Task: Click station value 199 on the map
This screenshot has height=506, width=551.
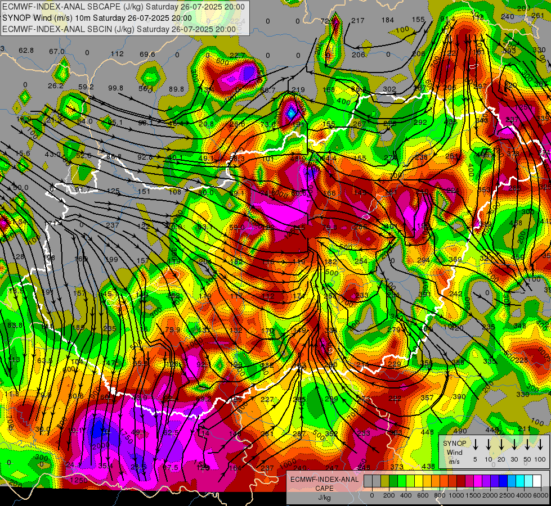Action: (x=112, y=260)
